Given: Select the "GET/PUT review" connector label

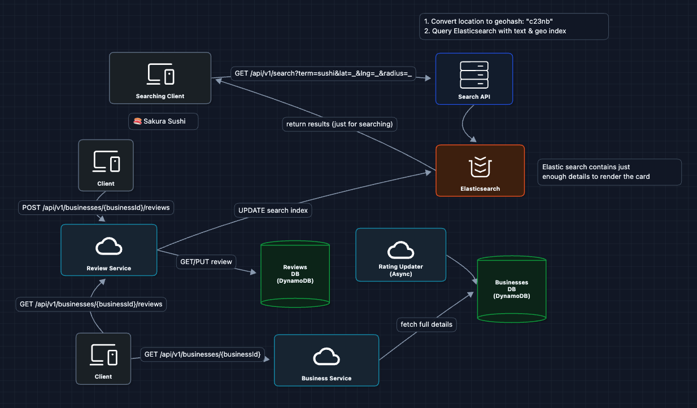Looking at the screenshot, I should pyautogui.click(x=206, y=261).
